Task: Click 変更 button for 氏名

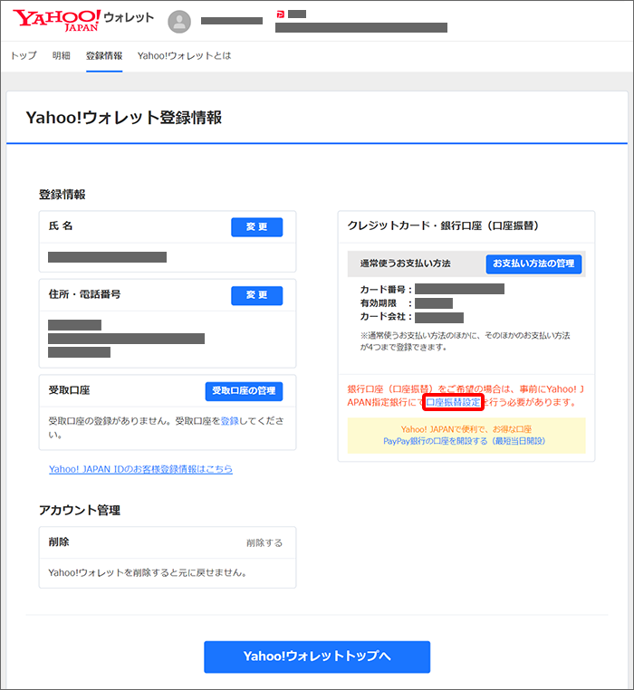Action: pos(256,227)
